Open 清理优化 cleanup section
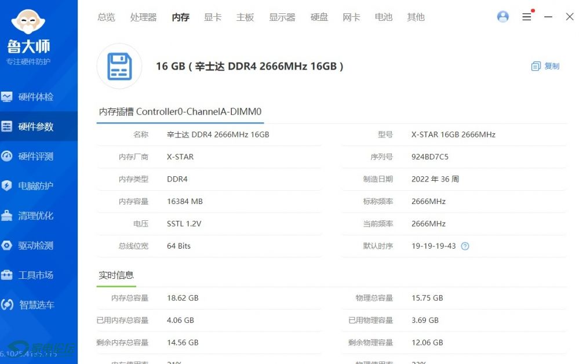 tap(39, 216)
